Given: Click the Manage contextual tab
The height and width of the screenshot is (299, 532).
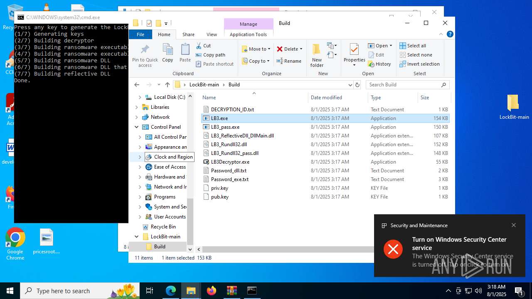Looking at the screenshot, I should click(x=249, y=24).
